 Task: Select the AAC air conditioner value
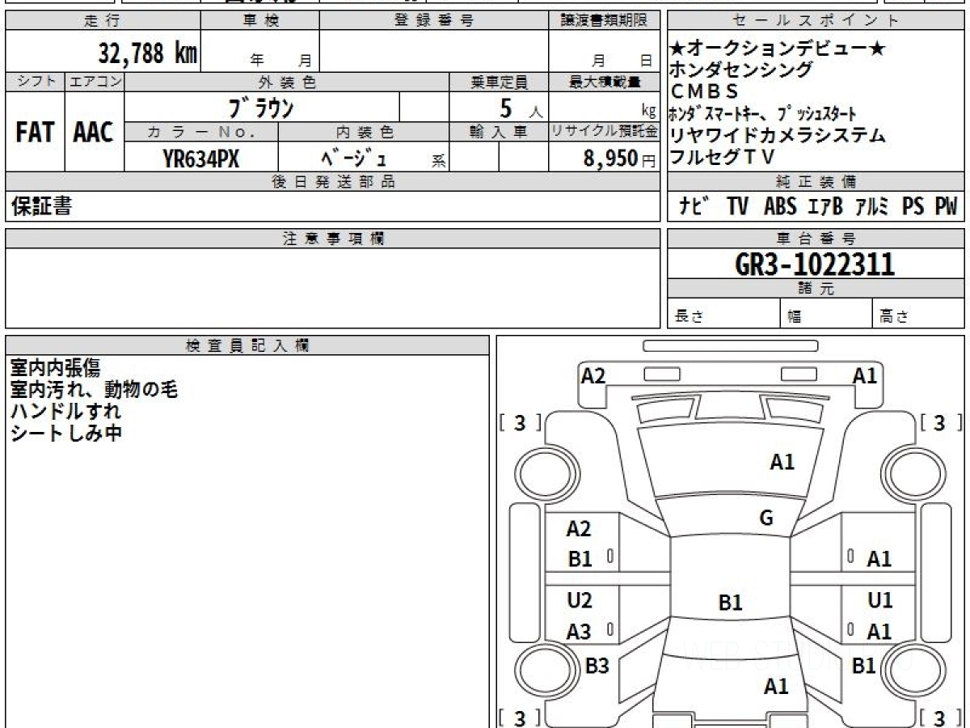(x=94, y=133)
